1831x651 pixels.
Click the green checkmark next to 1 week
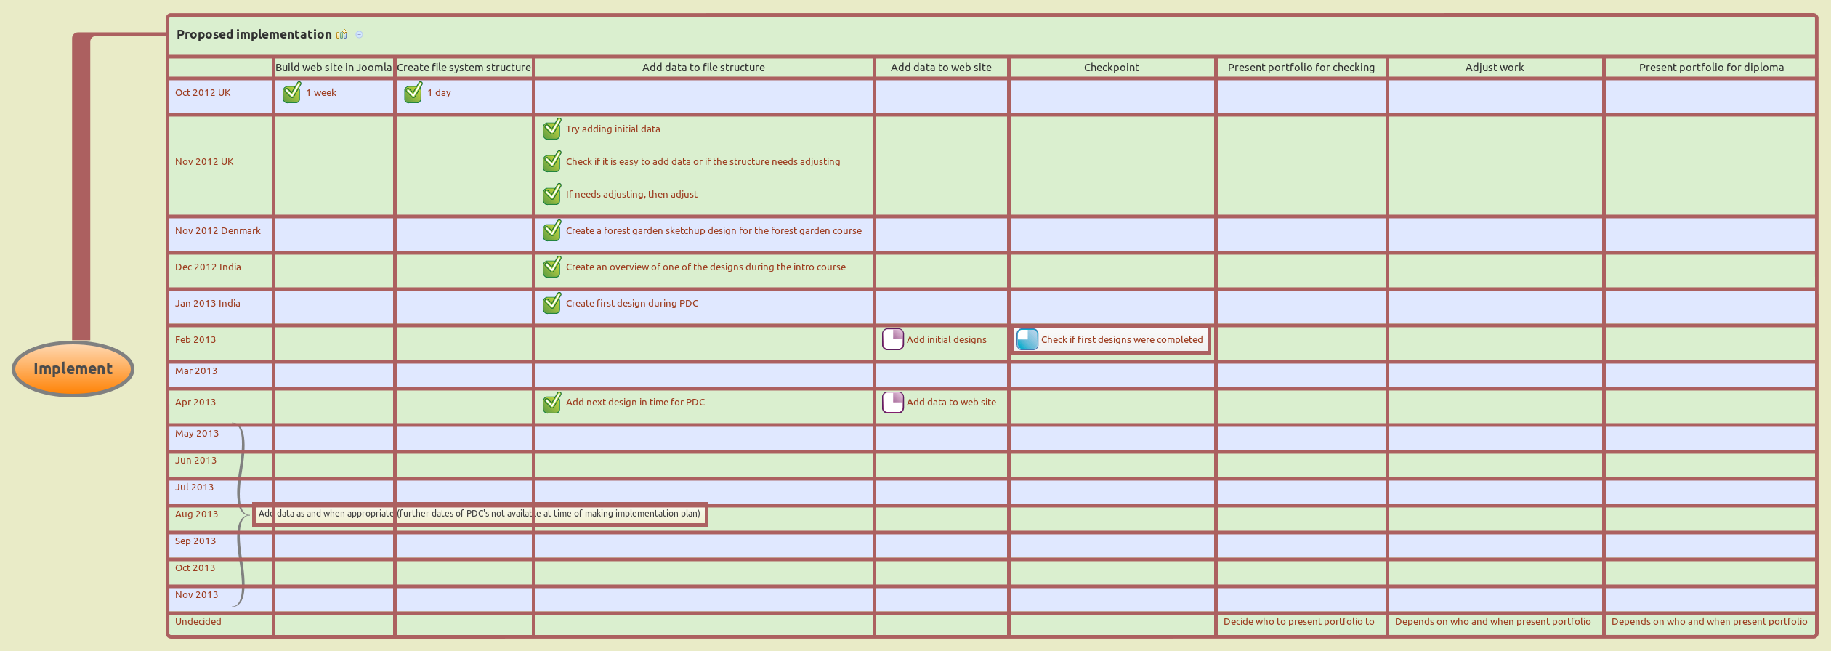[291, 93]
